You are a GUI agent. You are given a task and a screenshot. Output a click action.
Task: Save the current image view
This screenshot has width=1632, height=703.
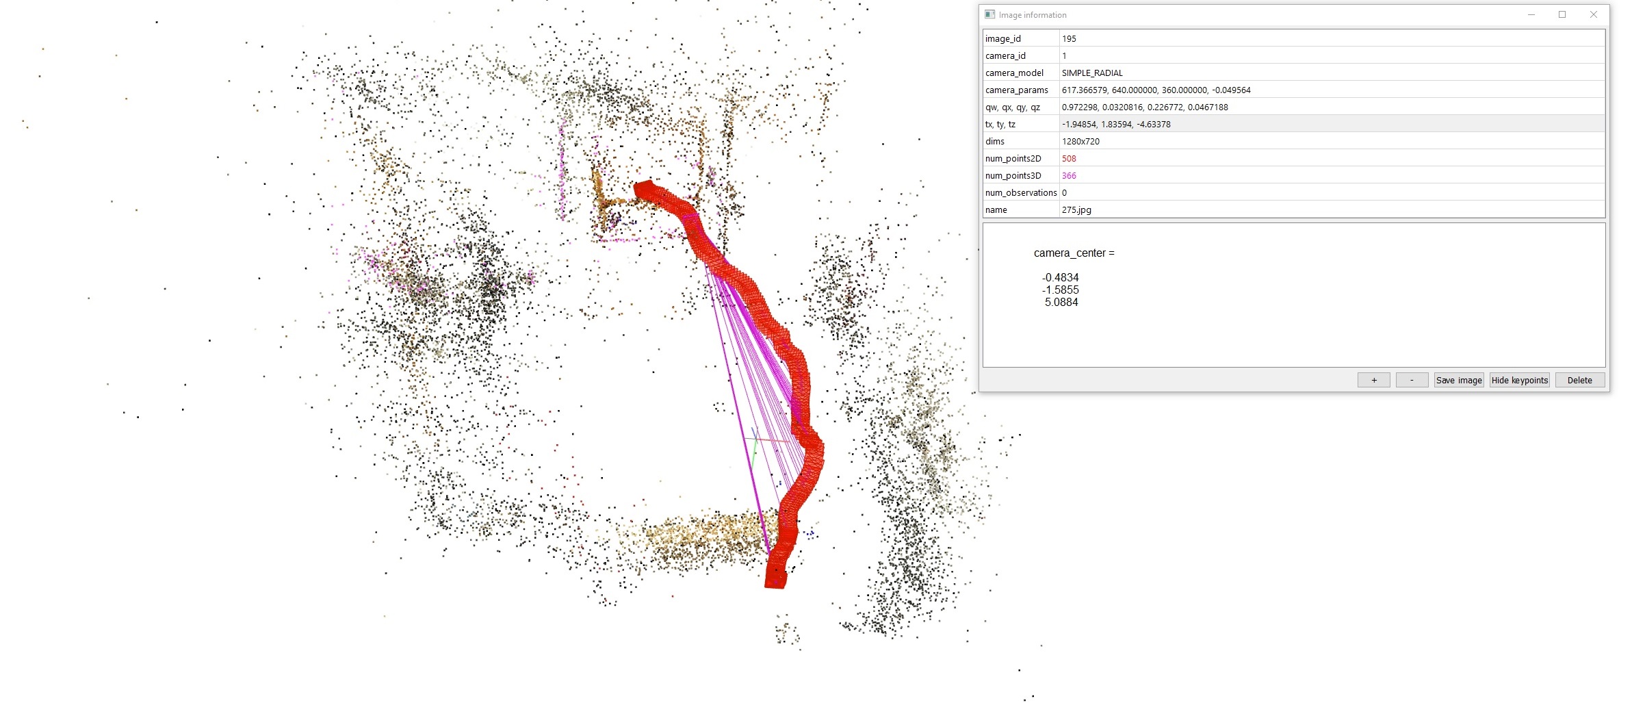pyautogui.click(x=1458, y=380)
